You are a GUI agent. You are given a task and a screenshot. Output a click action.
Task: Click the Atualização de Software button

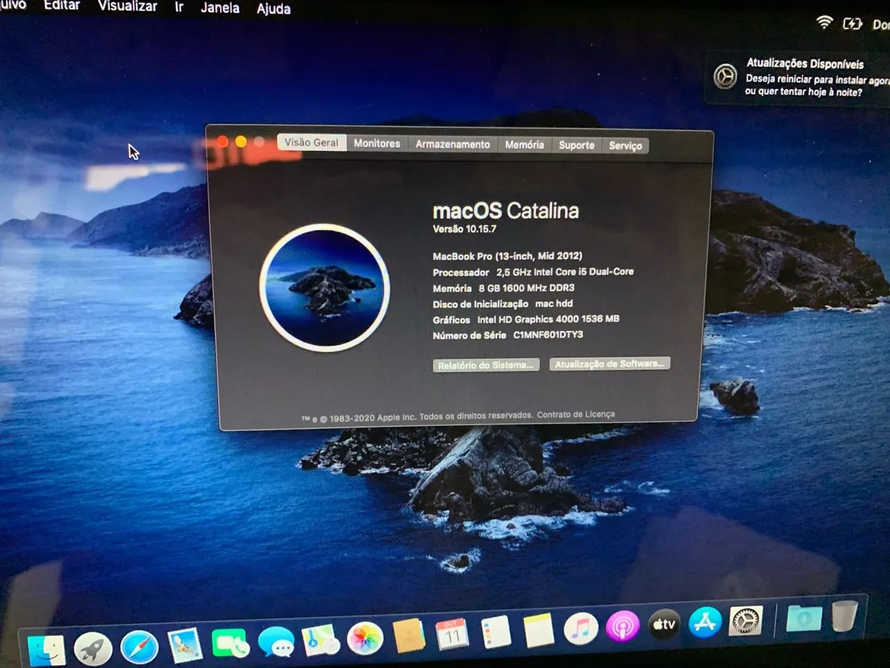[610, 364]
